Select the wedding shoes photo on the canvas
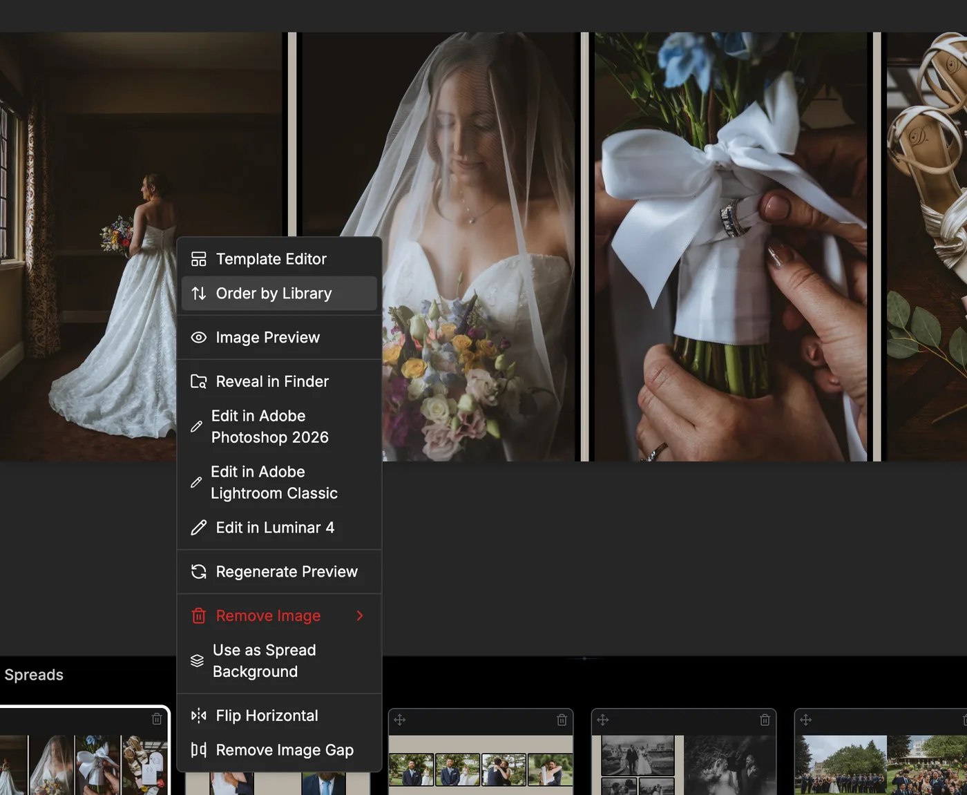This screenshot has height=795, width=967. point(927,247)
